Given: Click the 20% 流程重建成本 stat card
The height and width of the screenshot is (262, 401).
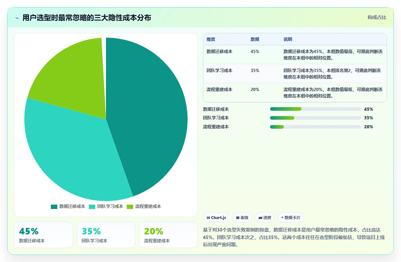Looking at the screenshot, I should click(168, 235).
